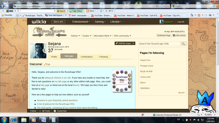219x123 pixels.
Task: Check the AVG Page Status button
Action: point(76,11)
